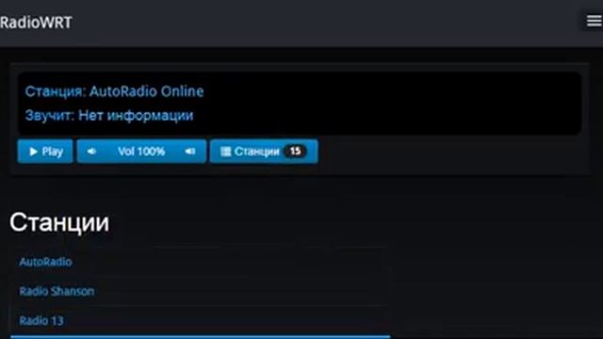Click the Звучит: Нет информации text
The height and width of the screenshot is (339, 603).
point(109,115)
